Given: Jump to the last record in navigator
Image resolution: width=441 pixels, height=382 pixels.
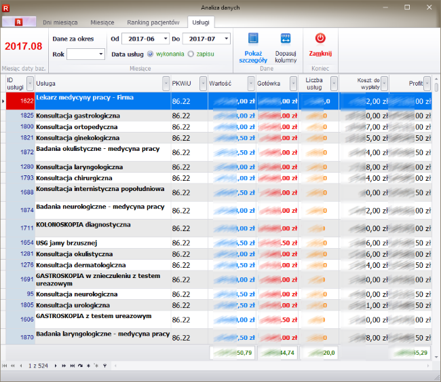Looking at the screenshot, I should tap(71, 366).
